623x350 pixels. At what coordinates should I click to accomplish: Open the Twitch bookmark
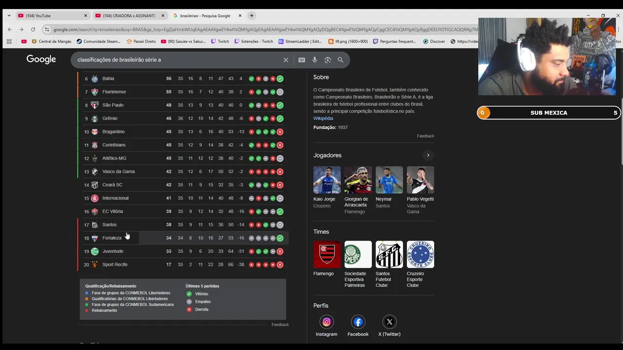[x=220, y=41]
